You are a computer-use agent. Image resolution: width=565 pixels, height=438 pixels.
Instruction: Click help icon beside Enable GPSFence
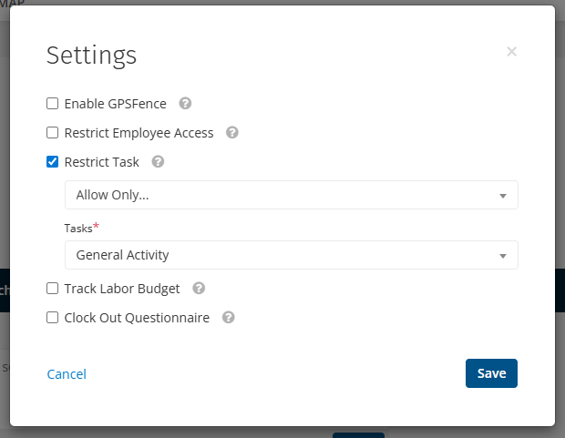coord(185,104)
